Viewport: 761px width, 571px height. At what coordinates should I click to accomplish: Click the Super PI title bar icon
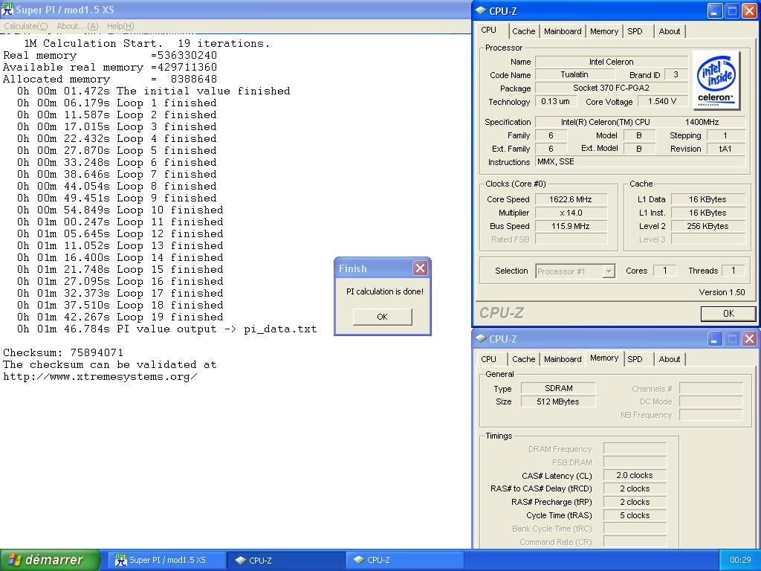7,9
